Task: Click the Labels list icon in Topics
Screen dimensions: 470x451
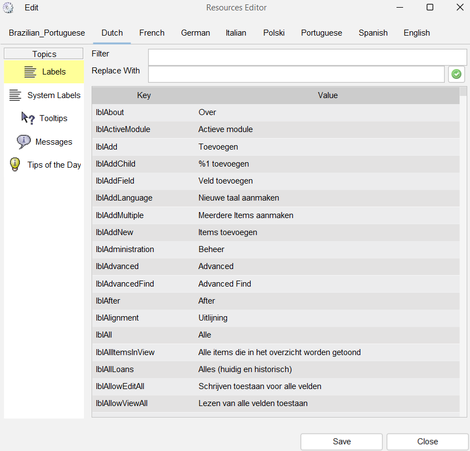Action: 30,72
